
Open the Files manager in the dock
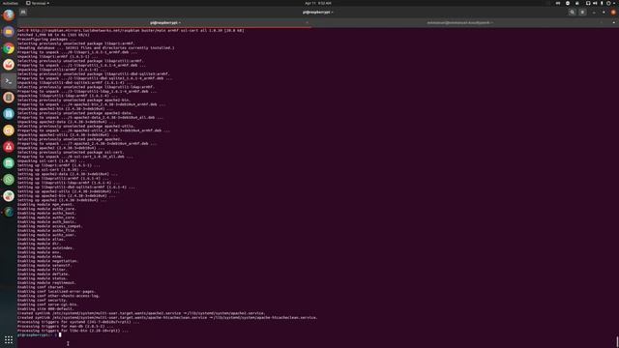coord(9,32)
